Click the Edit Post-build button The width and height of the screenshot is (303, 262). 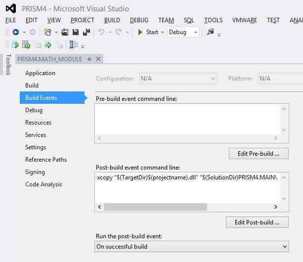tap(257, 222)
